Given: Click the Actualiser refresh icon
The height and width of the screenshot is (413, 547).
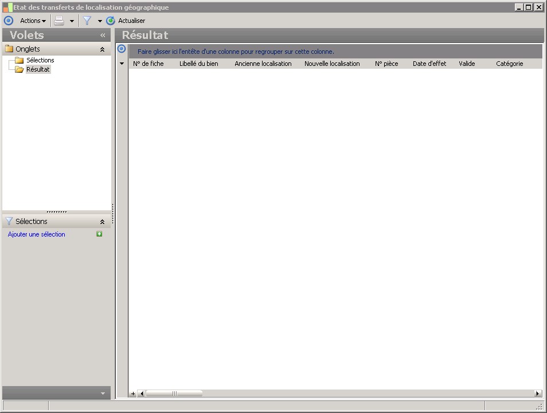Looking at the screenshot, I should click(111, 21).
